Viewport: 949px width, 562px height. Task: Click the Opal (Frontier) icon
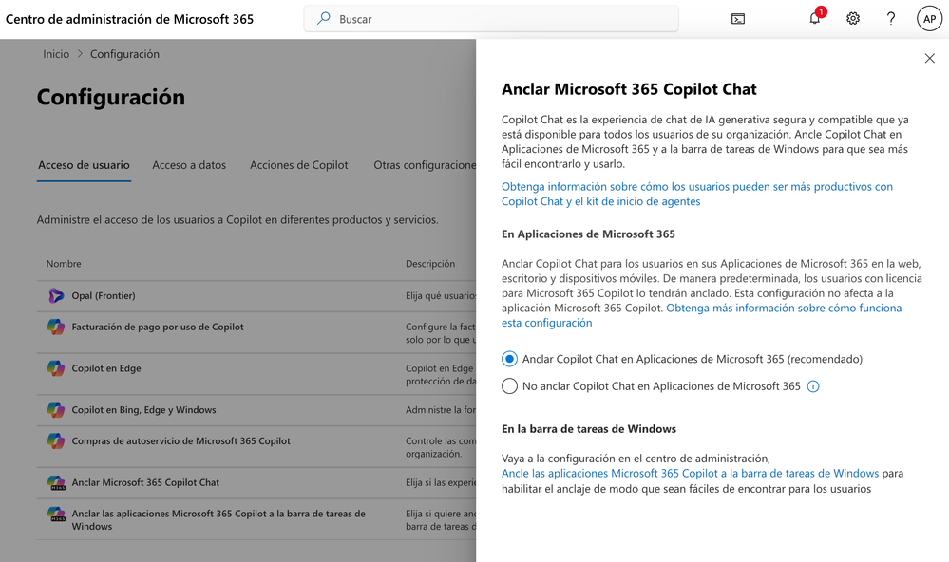tap(56, 296)
